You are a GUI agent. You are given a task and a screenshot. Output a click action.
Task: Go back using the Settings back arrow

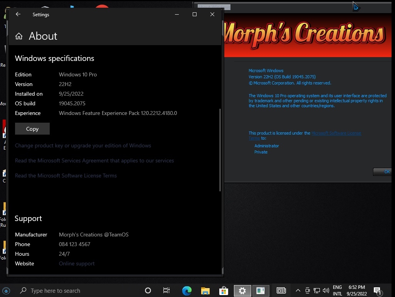tap(18, 14)
